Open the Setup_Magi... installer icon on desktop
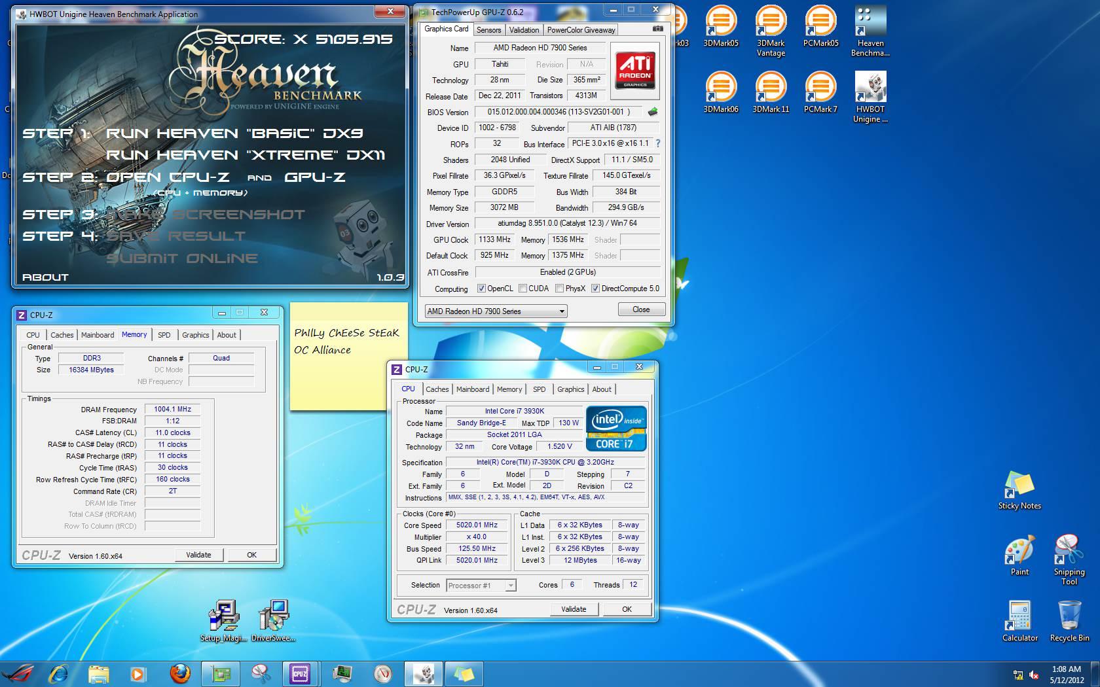Screen dimensions: 1100x687 pyautogui.click(x=223, y=622)
